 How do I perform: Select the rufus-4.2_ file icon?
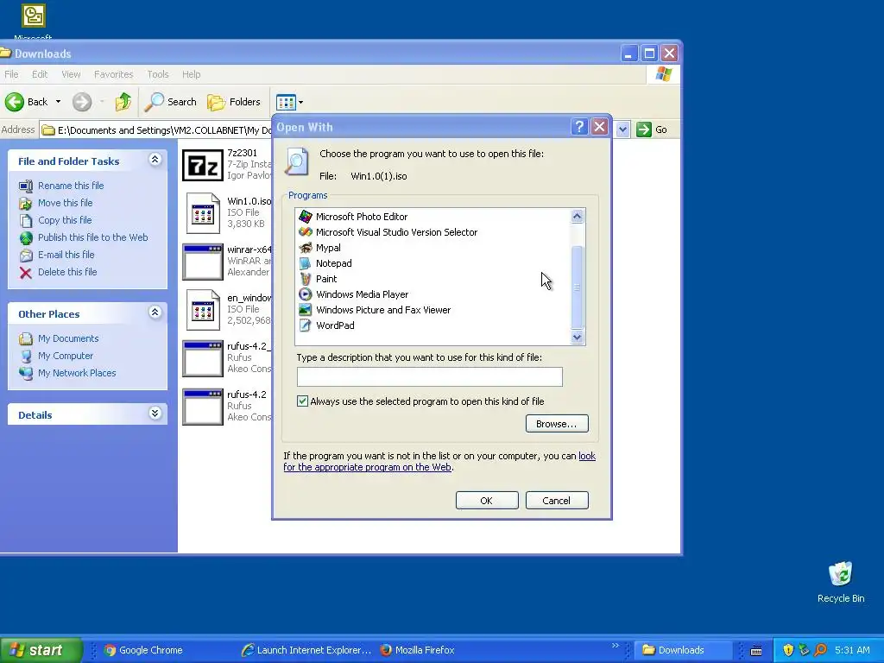[x=203, y=358]
